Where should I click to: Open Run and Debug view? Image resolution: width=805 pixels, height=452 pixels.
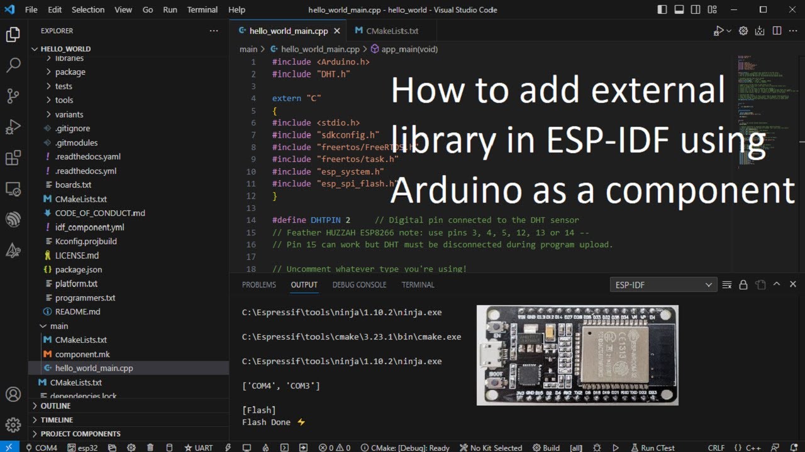coord(13,127)
